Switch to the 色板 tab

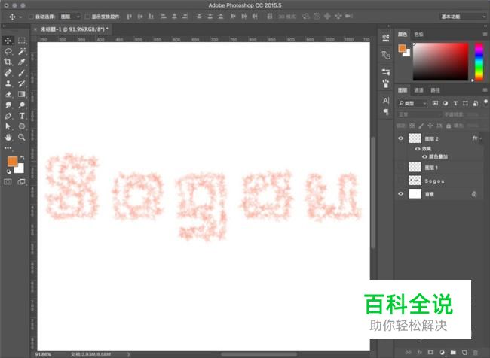[x=418, y=35]
